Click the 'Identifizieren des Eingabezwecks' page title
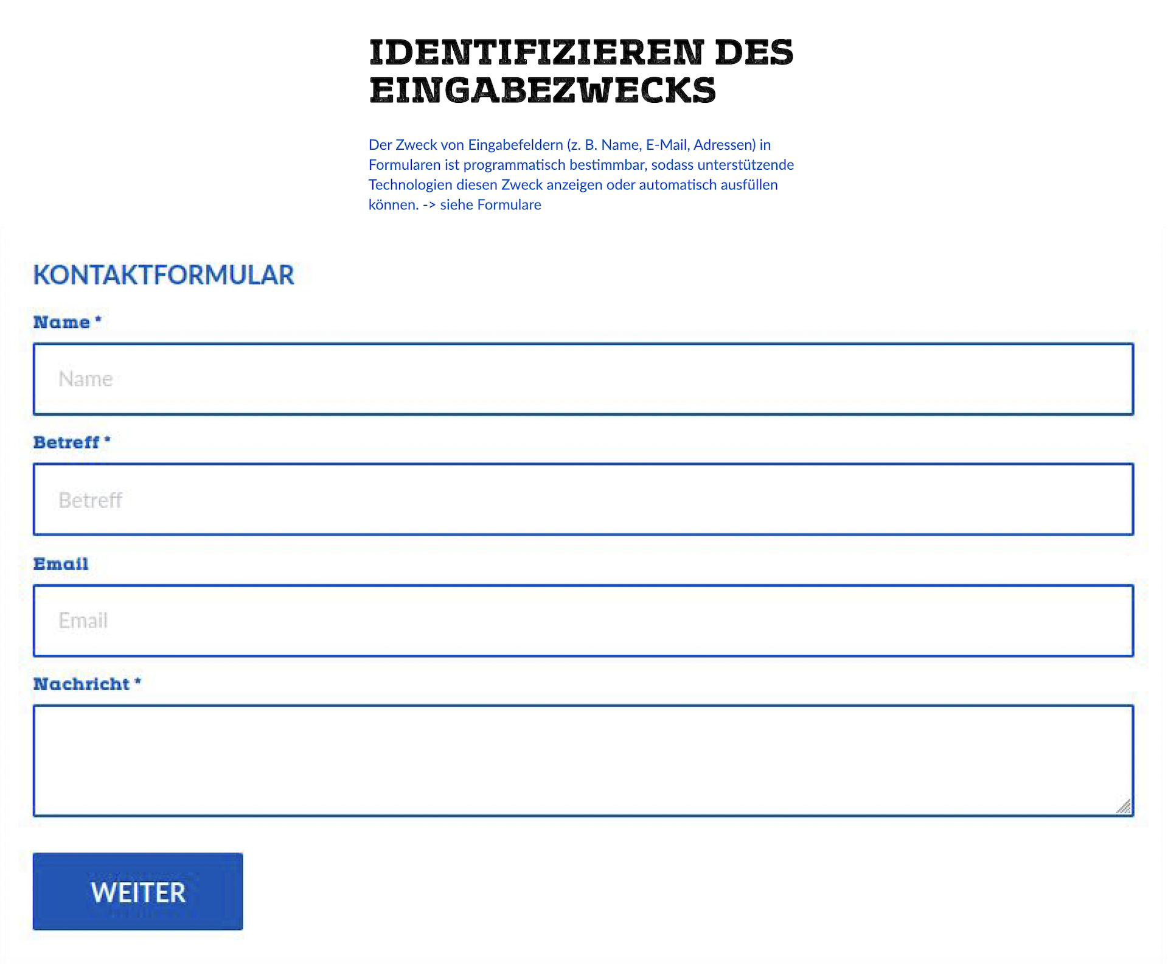The height and width of the screenshot is (964, 1168). 581,71
